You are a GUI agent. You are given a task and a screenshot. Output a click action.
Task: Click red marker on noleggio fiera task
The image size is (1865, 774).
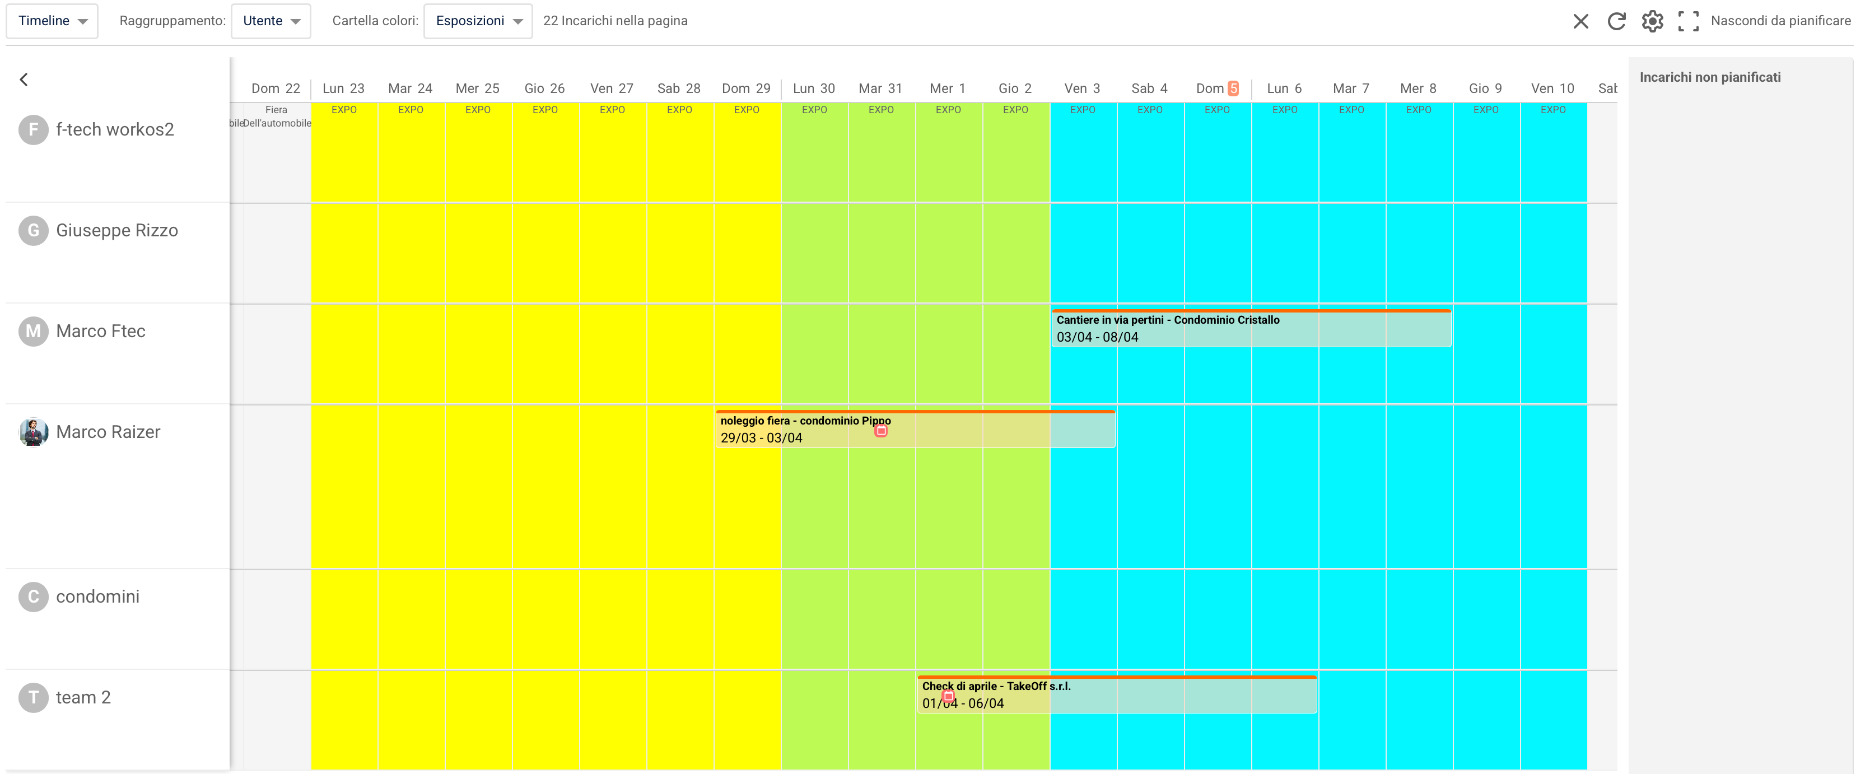point(881,431)
